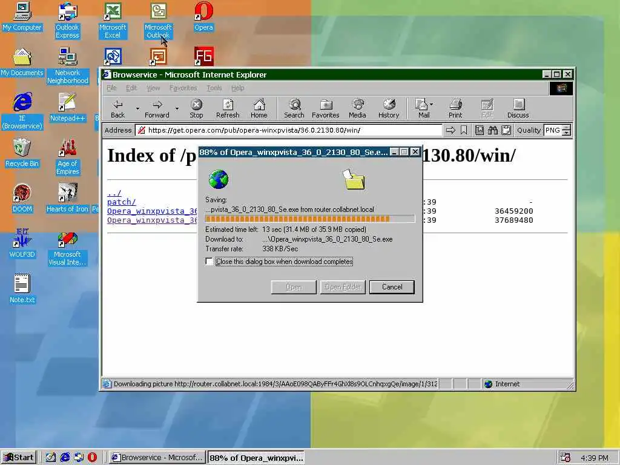Open the View menu
The image size is (620, 465).
pyautogui.click(x=153, y=88)
